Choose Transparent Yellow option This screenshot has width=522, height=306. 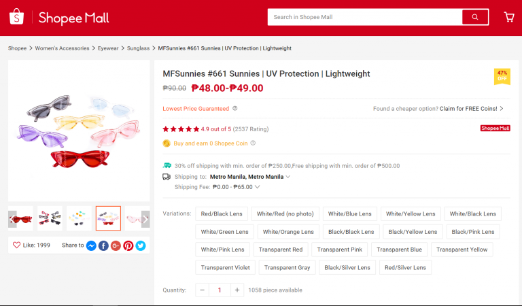[x=462, y=250]
